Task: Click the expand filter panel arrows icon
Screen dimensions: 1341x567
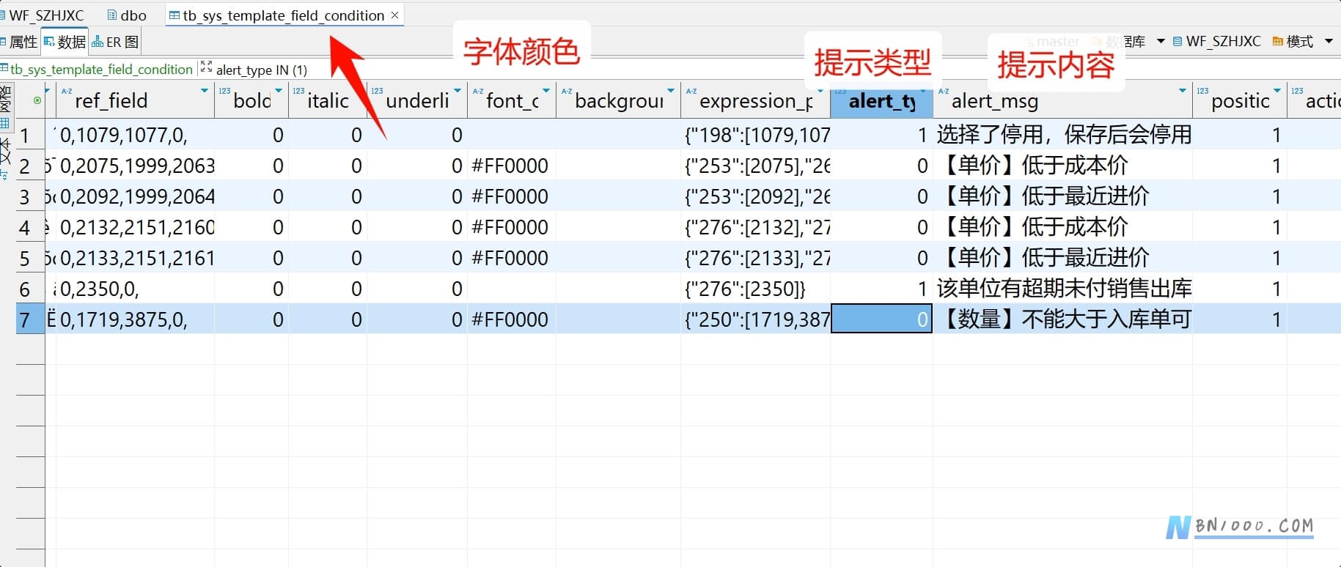Action: 206,67
